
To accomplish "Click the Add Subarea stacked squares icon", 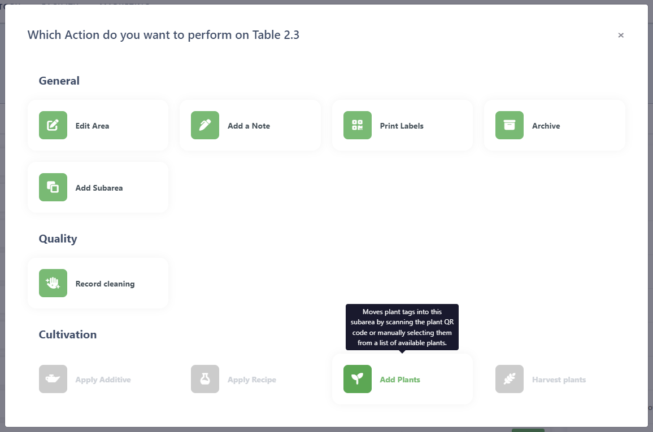I will pyautogui.click(x=53, y=187).
